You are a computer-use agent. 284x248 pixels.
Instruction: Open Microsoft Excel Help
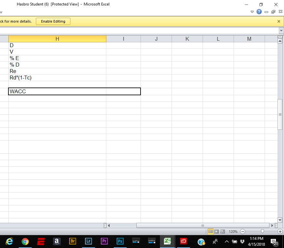tap(259, 12)
